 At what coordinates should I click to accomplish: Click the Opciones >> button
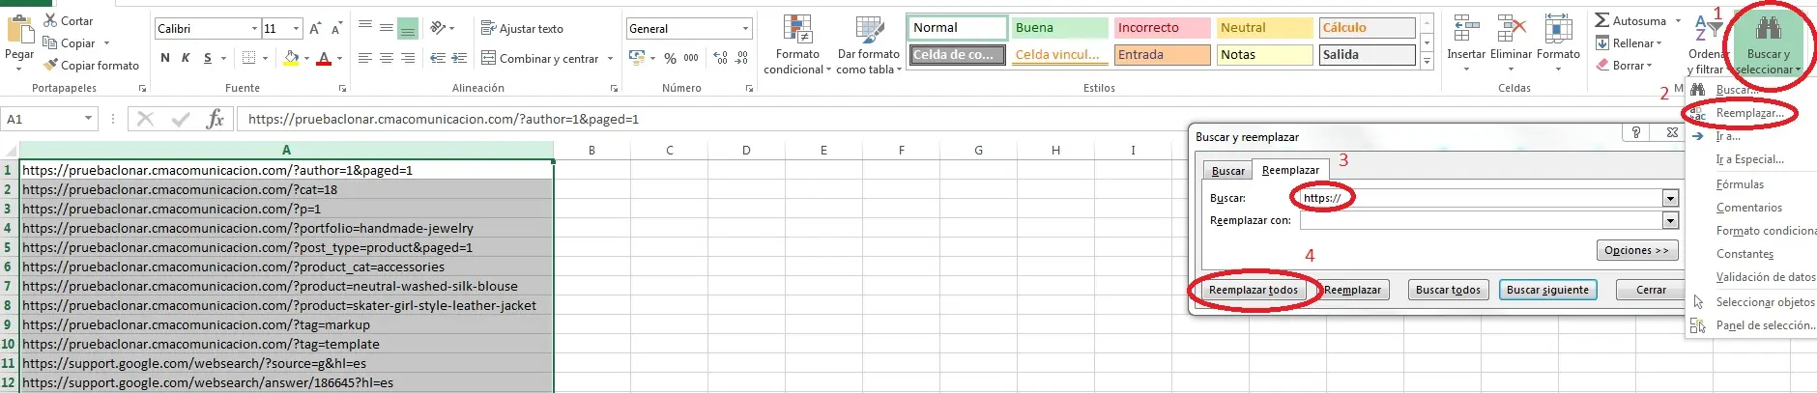[x=1636, y=250]
